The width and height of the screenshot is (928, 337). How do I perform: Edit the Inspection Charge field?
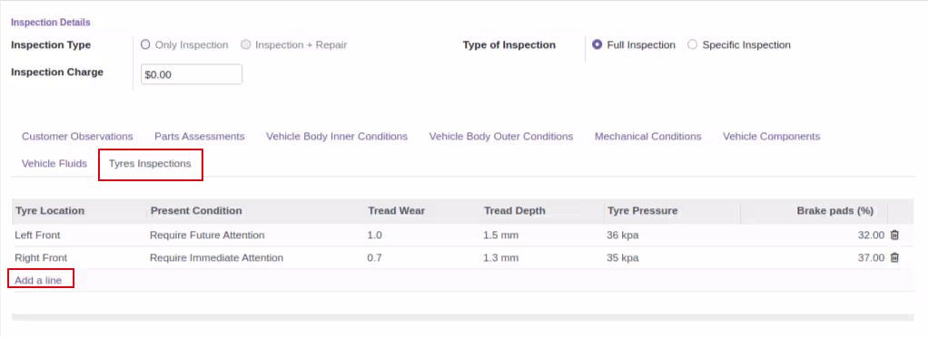[x=192, y=75]
